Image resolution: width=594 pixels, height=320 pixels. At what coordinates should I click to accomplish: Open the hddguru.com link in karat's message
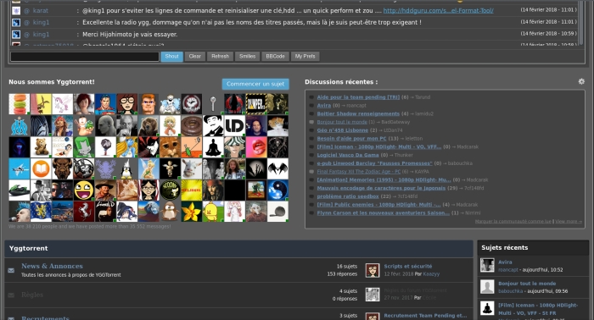439,10
